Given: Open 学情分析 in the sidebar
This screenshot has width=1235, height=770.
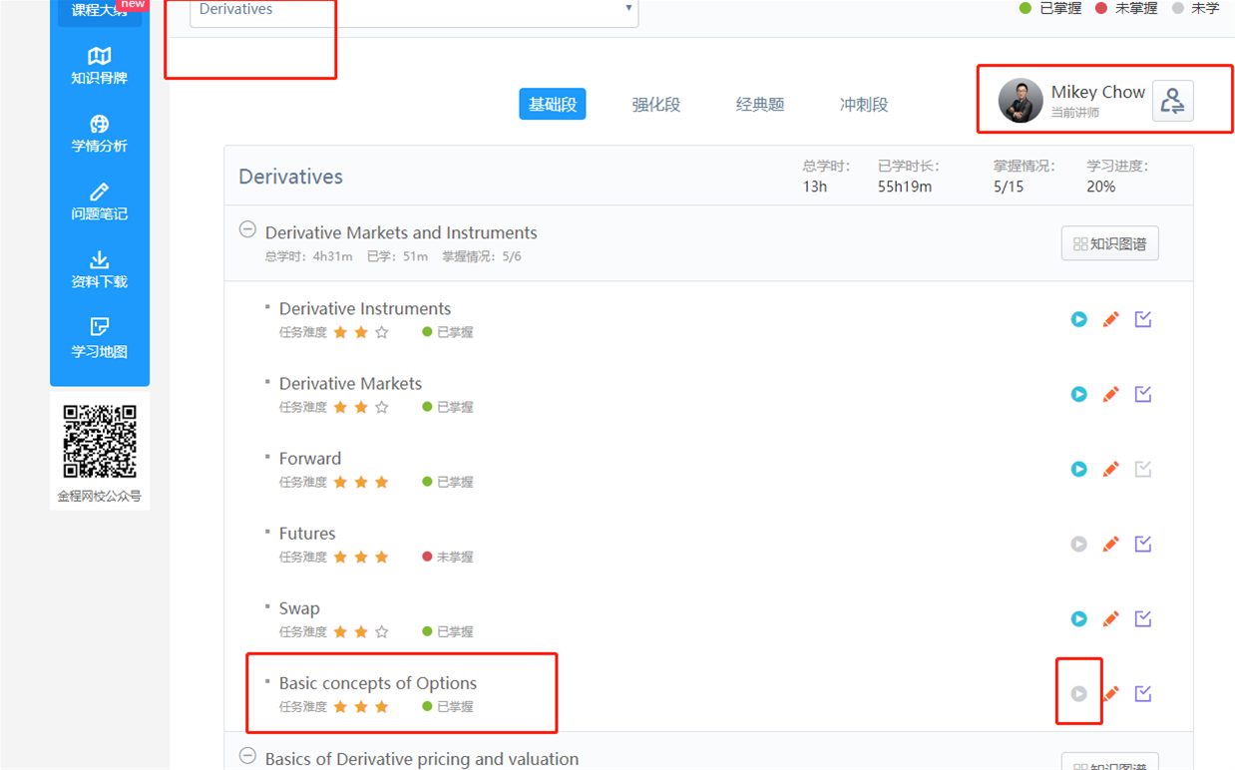Looking at the screenshot, I should coord(99,134).
